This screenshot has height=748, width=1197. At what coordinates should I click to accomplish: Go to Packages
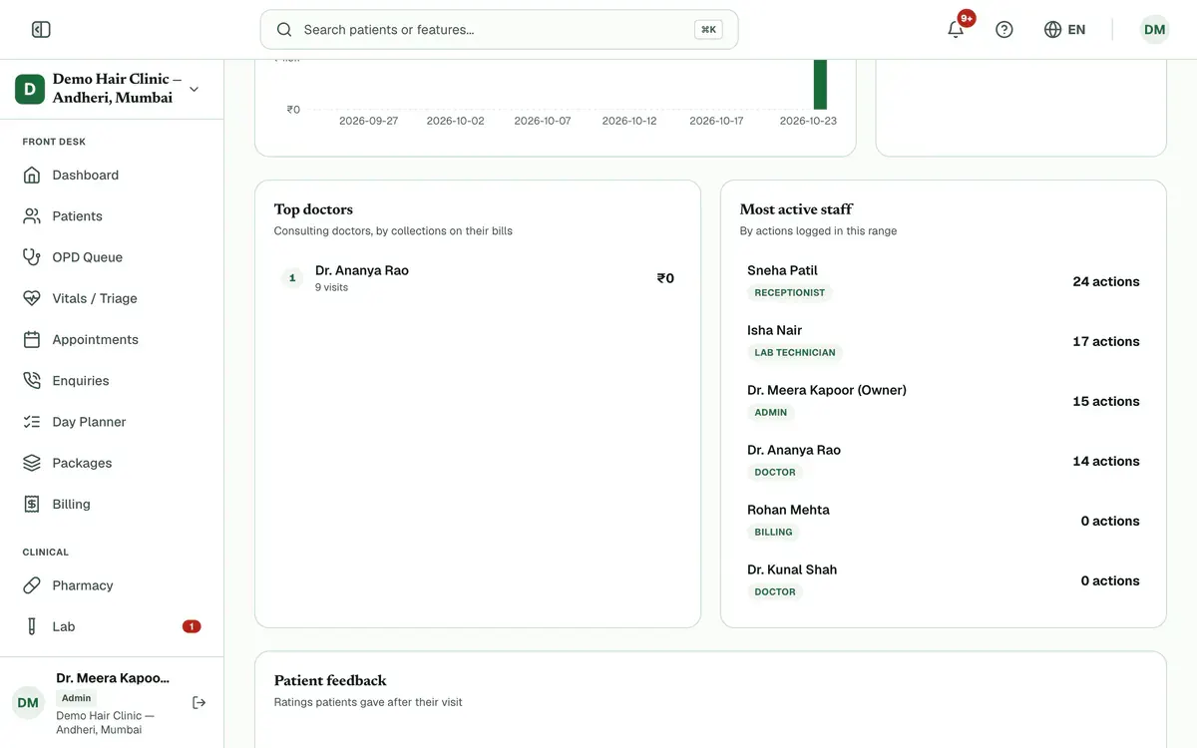coord(112,463)
